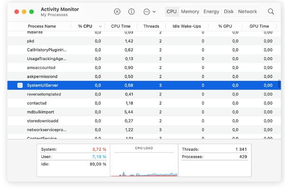This screenshot has width=285, height=190.
Task: Select the reversetemplated process row
Action: (x=144, y=94)
